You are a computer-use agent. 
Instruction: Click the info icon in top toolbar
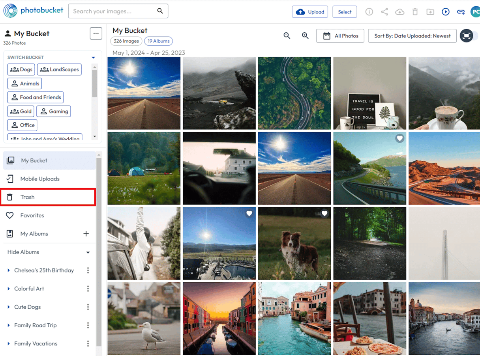tap(369, 12)
